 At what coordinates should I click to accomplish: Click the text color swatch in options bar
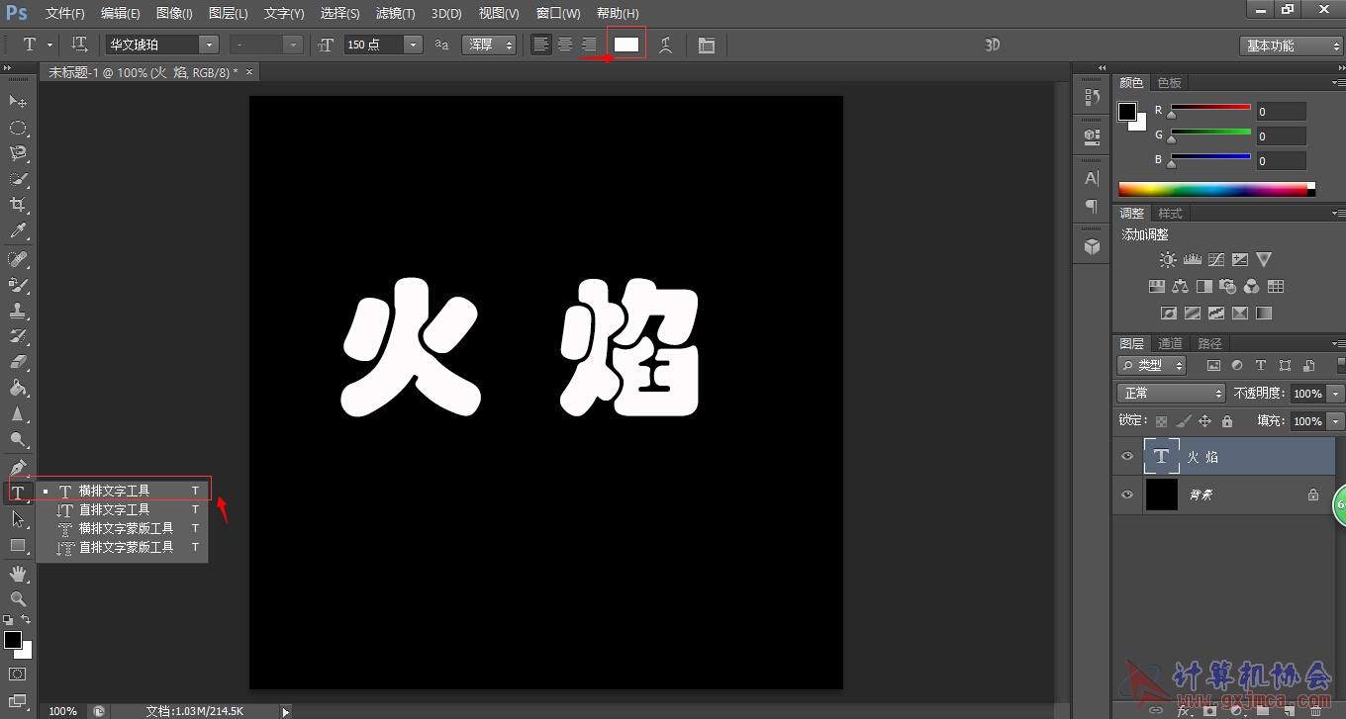click(x=626, y=45)
